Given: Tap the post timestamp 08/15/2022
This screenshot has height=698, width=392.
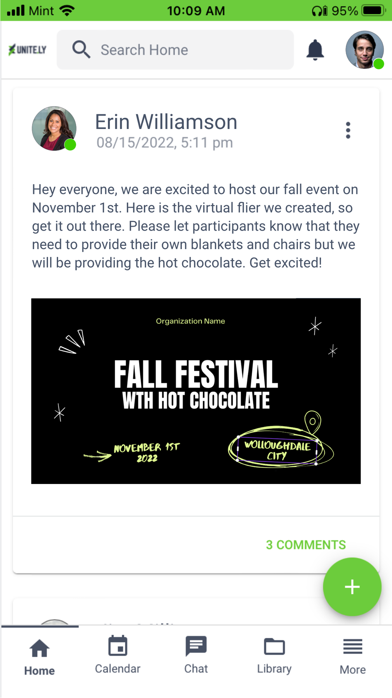Looking at the screenshot, I should pos(164,143).
